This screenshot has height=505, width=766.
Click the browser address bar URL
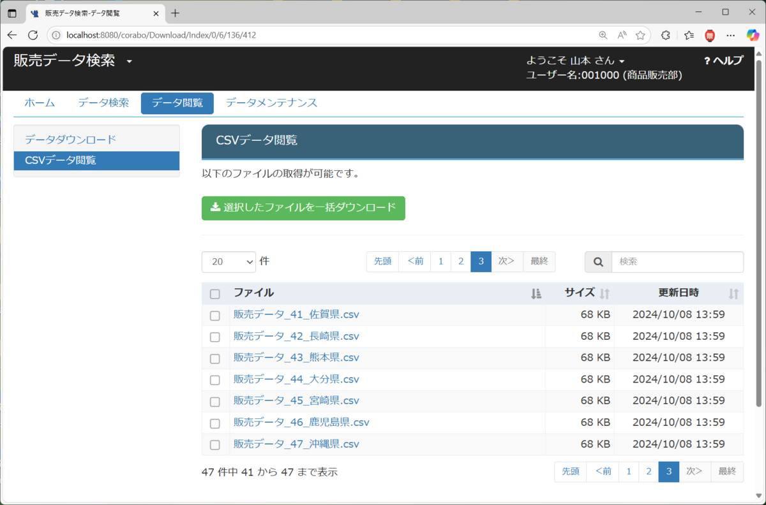pos(161,35)
